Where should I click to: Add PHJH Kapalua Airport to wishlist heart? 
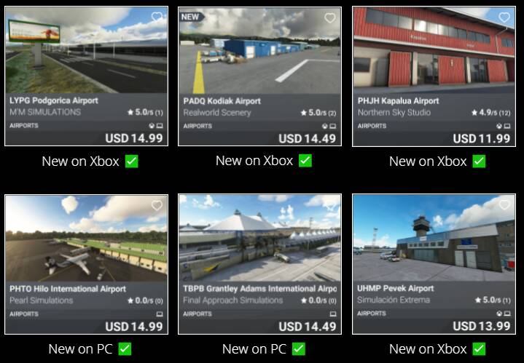pyautogui.click(x=504, y=17)
